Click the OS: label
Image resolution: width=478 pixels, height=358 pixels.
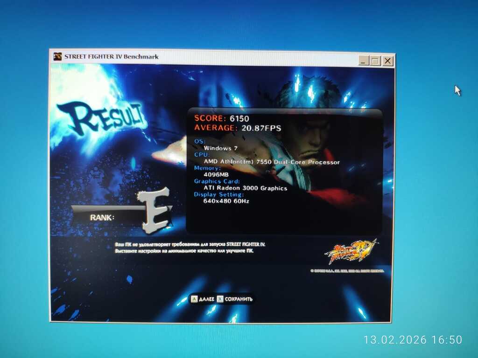[200, 141]
